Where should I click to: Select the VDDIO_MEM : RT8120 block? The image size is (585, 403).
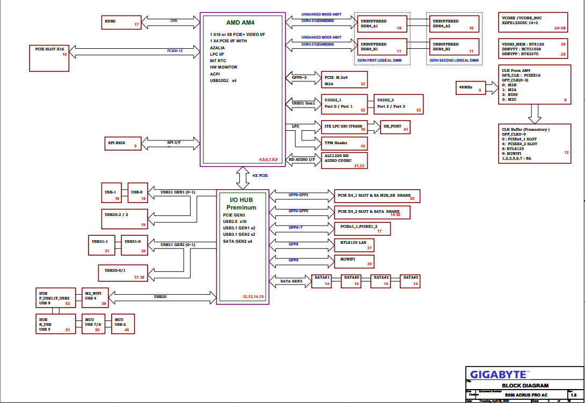(533, 48)
